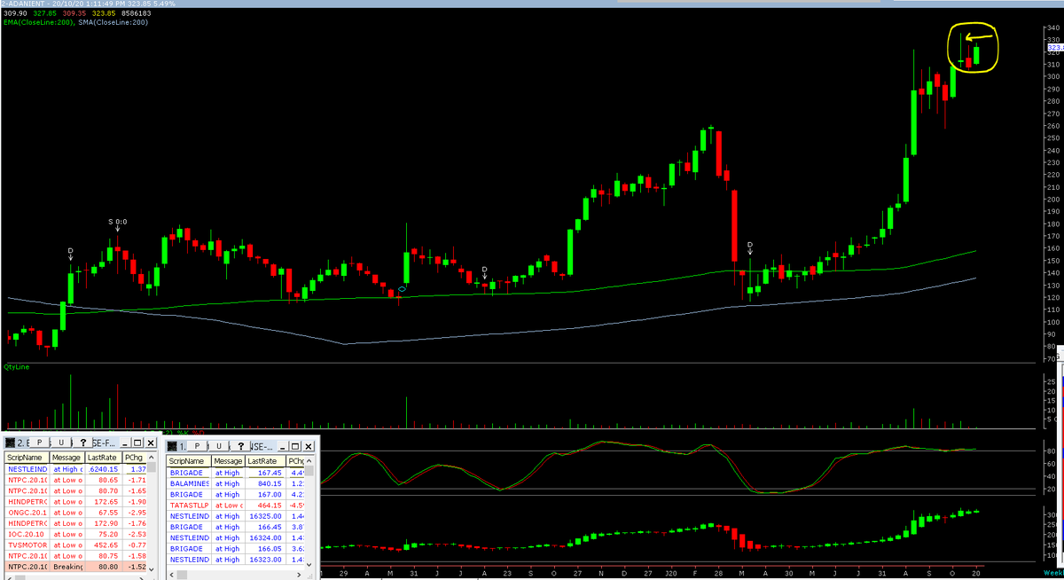Click the QtyLine volume pane label
Image resolution: width=1064 pixels, height=580 pixels.
click(18, 366)
